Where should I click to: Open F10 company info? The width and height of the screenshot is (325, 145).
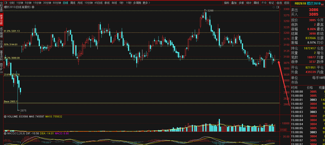[x=264, y=3]
